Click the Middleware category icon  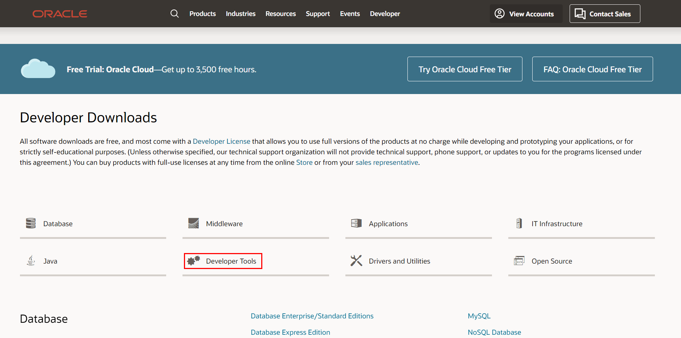click(194, 223)
